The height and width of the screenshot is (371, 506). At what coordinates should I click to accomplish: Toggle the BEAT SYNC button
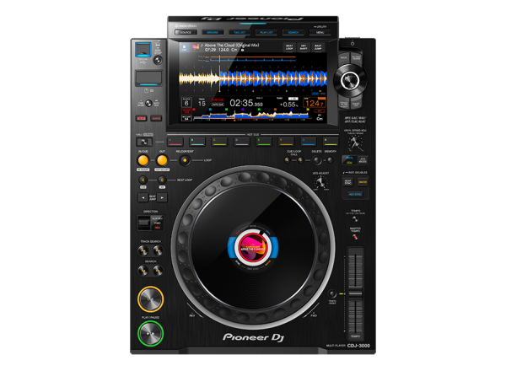(347, 182)
